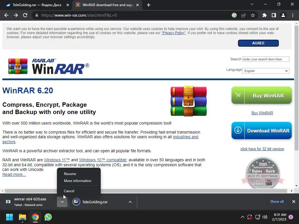Toggle the browser side panel
The width and height of the screenshot is (299, 224).
[274, 15]
